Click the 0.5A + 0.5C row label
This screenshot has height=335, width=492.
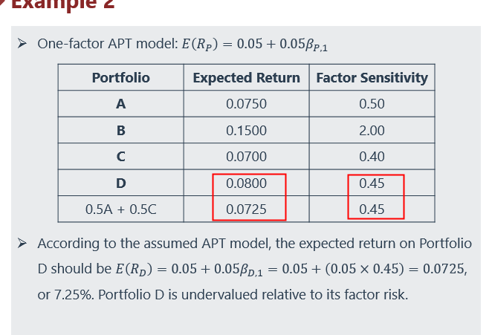pos(120,209)
